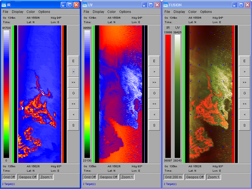Click the FUSION window title bar icon
Screen dimensions: 252x189
point(166,5)
